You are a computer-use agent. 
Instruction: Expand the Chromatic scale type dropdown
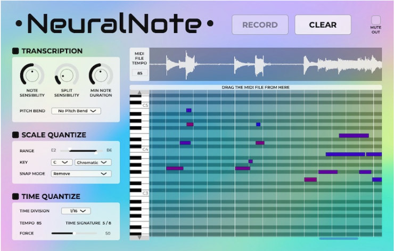point(93,162)
